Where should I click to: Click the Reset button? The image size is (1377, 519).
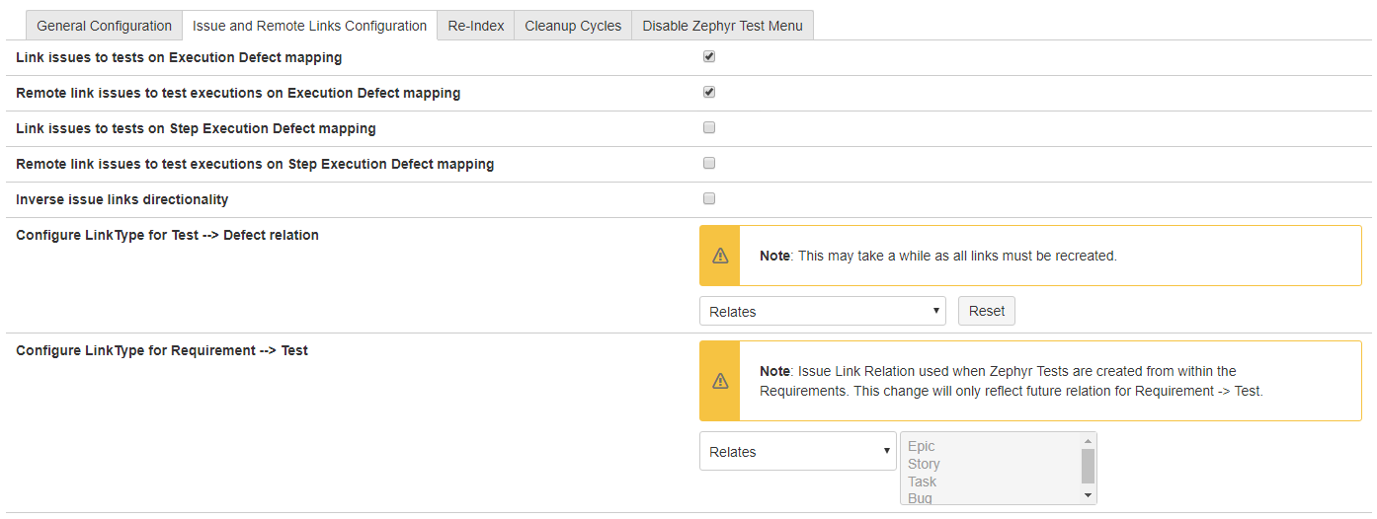click(x=987, y=311)
